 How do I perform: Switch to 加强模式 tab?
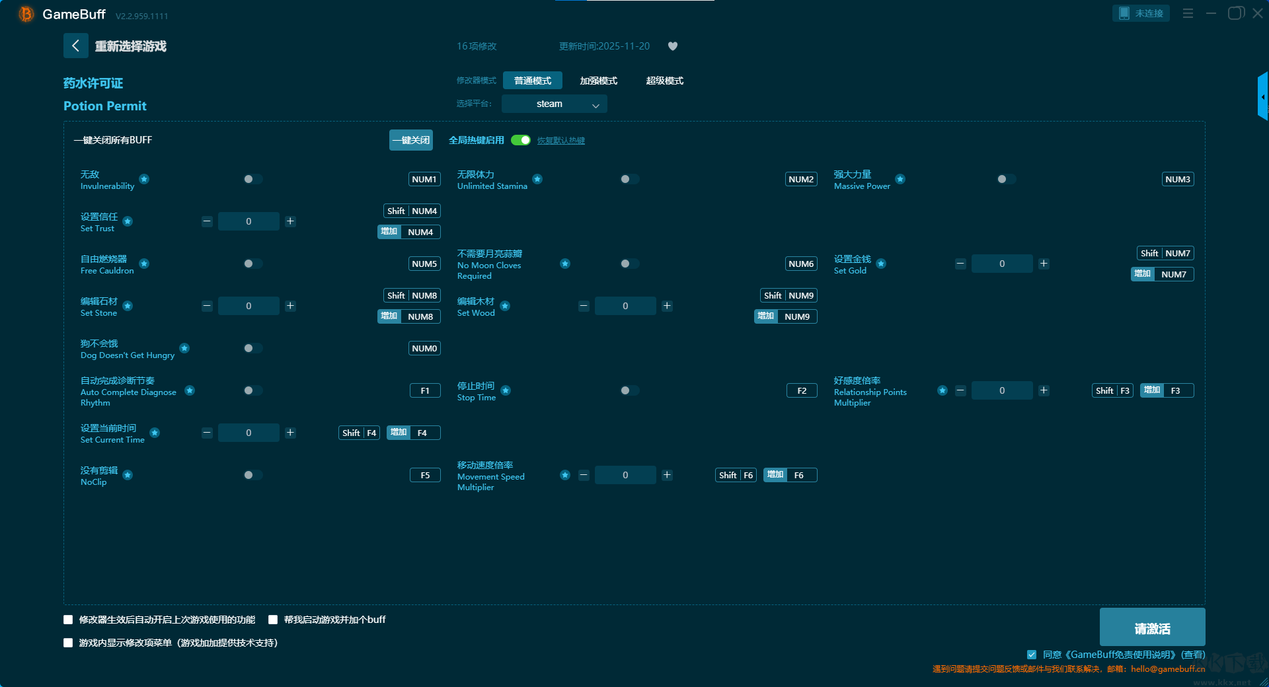[x=599, y=81]
